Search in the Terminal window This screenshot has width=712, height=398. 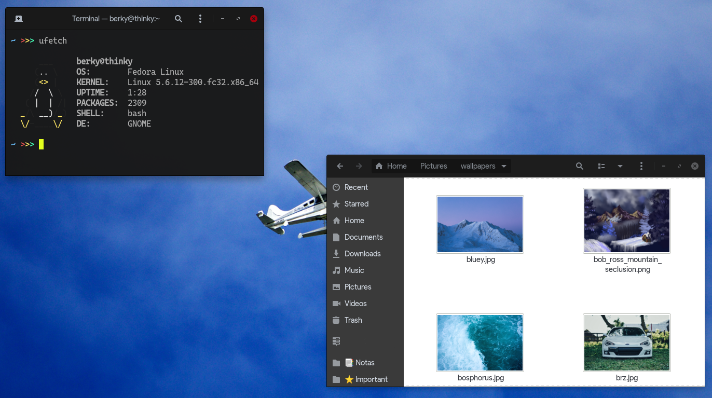point(179,19)
